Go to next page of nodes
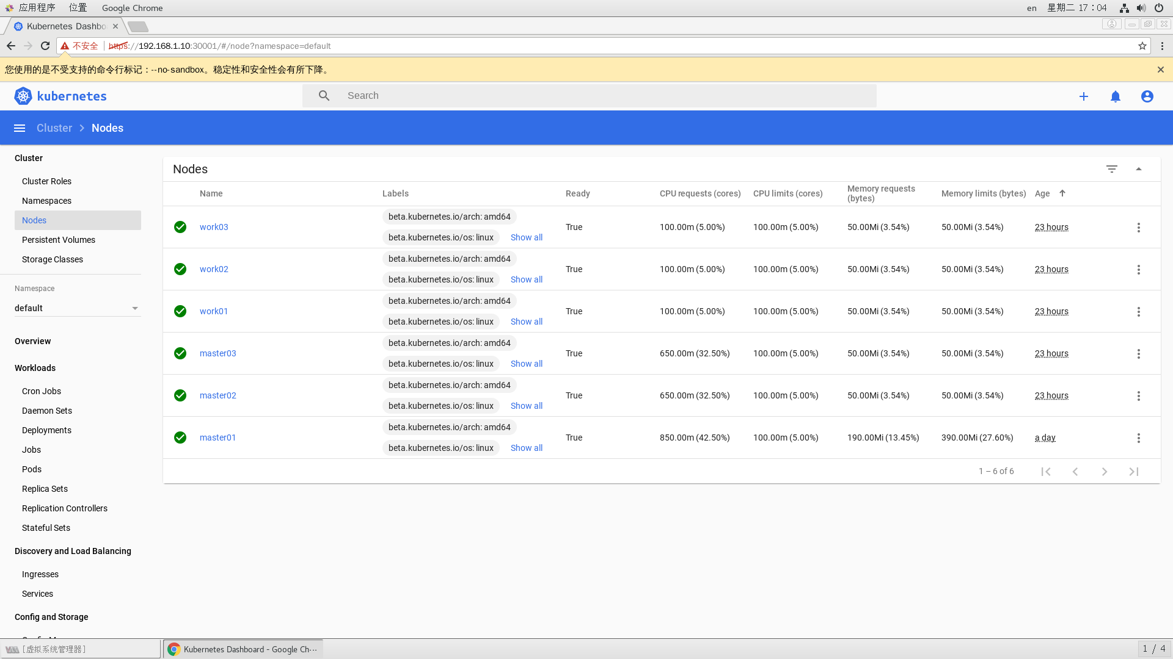Screen dimensions: 1173x659 click(x=1104, y=472)
